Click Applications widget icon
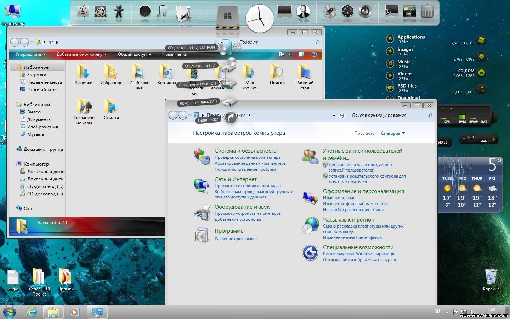The width and height of the screenshot is (510, 319). point(390,39)
